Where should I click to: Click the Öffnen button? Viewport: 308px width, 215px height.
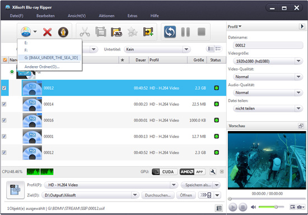[186, 195]
